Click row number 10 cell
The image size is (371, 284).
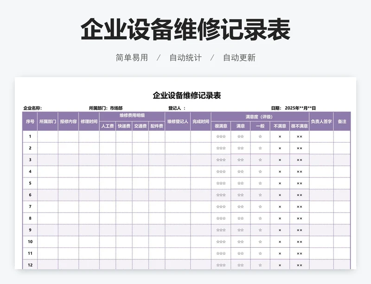(x=30, y=242)
